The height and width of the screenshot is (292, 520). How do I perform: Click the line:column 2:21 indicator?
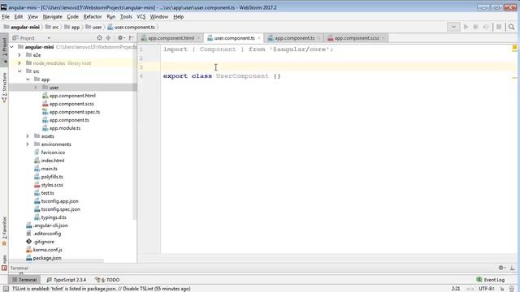pyautogui.click(x=456, y=289)
